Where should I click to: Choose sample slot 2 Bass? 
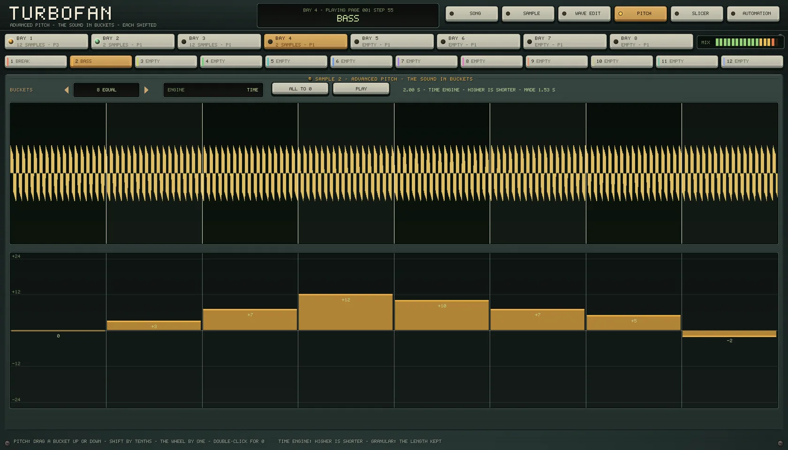(101, 61)
